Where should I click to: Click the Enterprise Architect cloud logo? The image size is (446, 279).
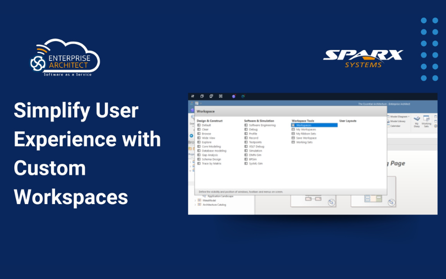point(65,58)
